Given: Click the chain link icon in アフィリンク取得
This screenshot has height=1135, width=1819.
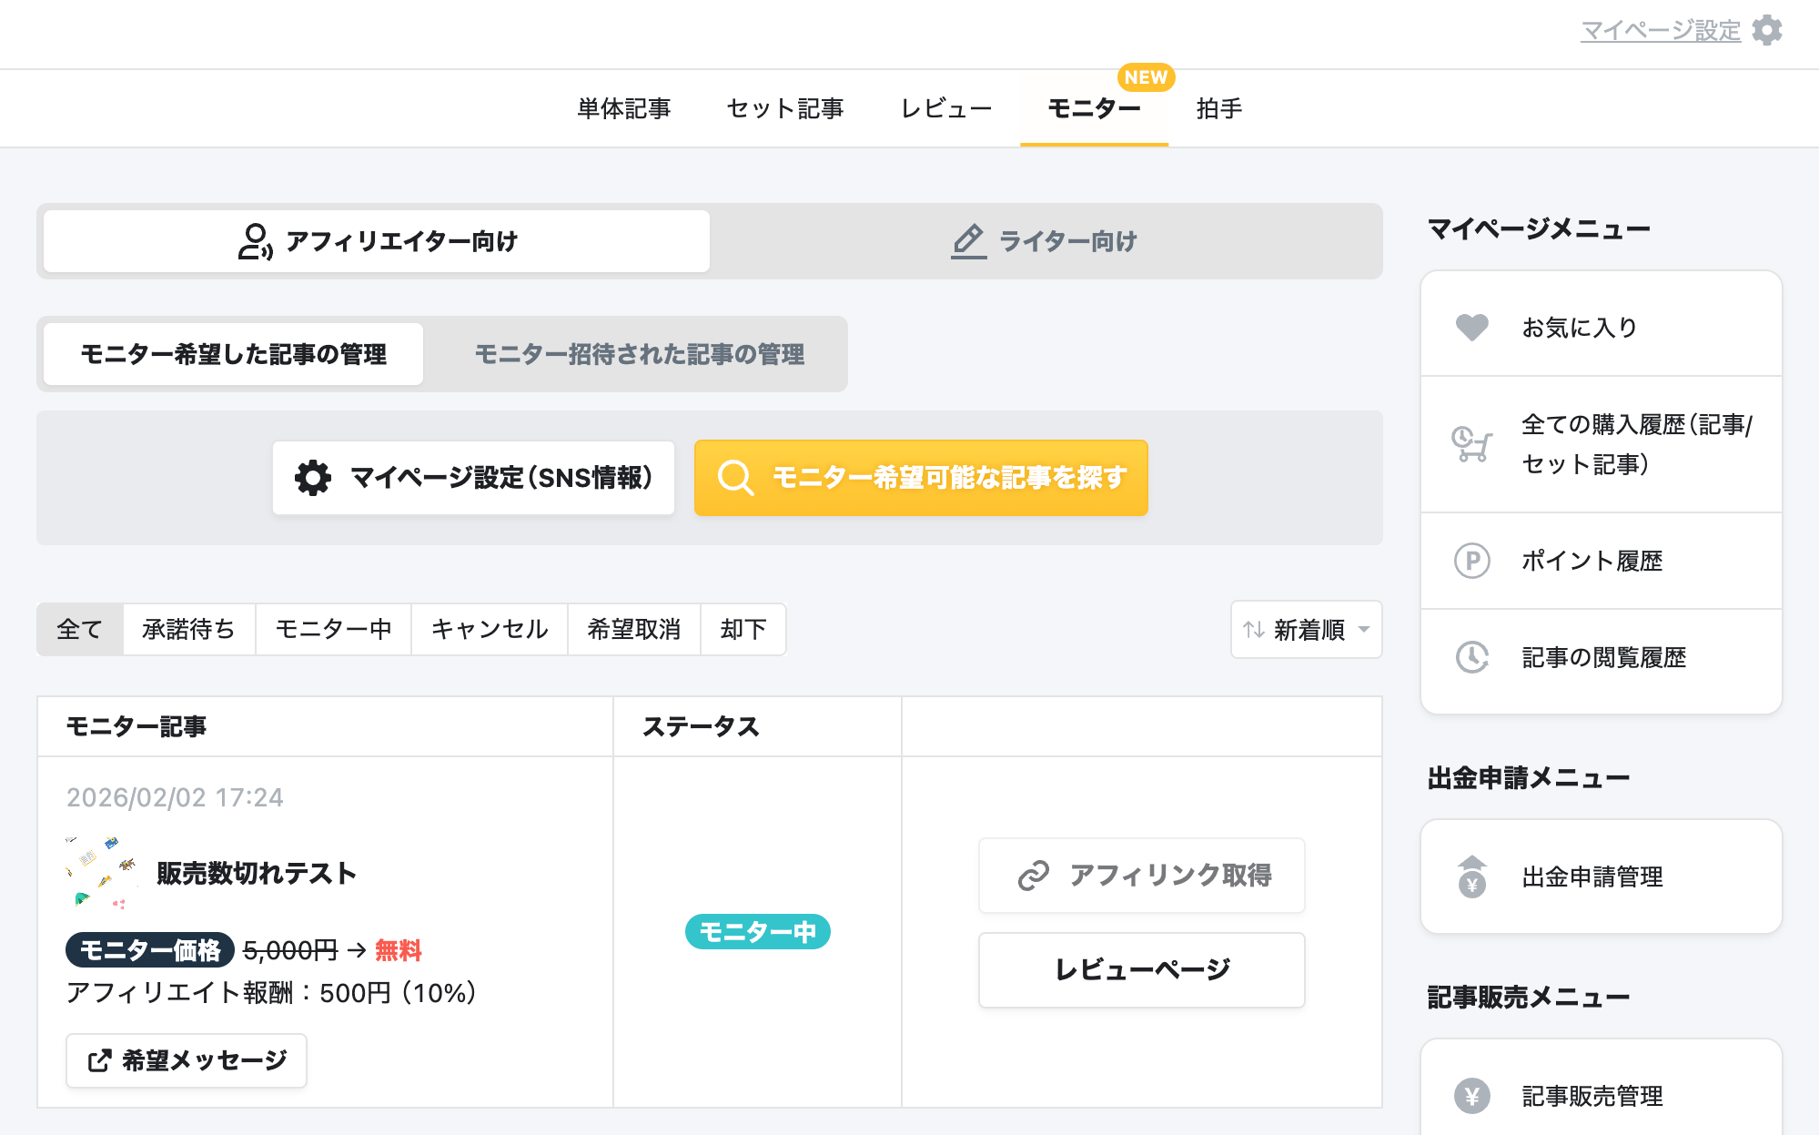Looking at the screenshot, I should tap(1034, 876).
